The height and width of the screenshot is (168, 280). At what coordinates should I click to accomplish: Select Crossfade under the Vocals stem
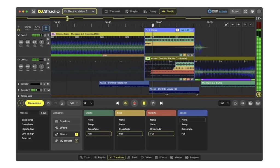click(187, 129)
